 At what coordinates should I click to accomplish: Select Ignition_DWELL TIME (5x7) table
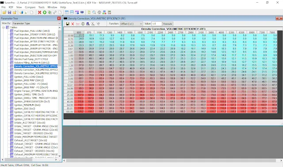click(29, 94)
